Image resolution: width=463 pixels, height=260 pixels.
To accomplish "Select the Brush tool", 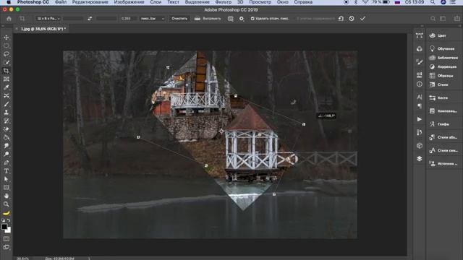I will point(7,104).
